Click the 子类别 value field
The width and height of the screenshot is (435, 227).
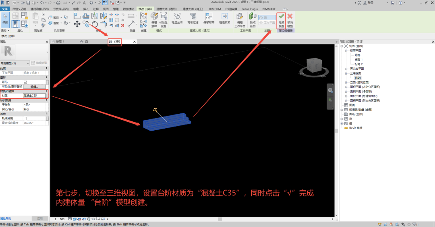(x=34, y=105)
